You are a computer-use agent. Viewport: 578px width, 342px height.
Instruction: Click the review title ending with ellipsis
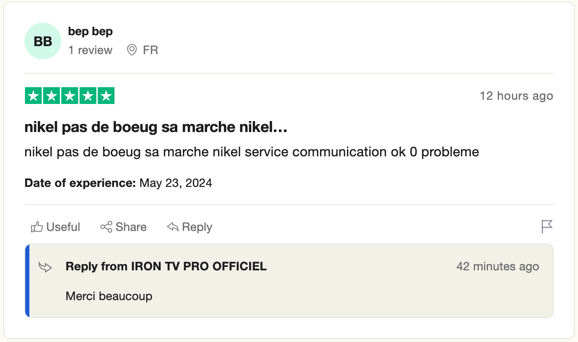tap(156, 127)
